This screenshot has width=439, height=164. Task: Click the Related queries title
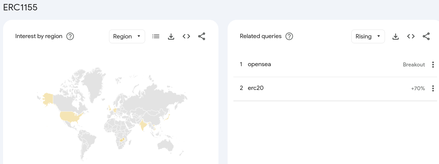(261, 36)
